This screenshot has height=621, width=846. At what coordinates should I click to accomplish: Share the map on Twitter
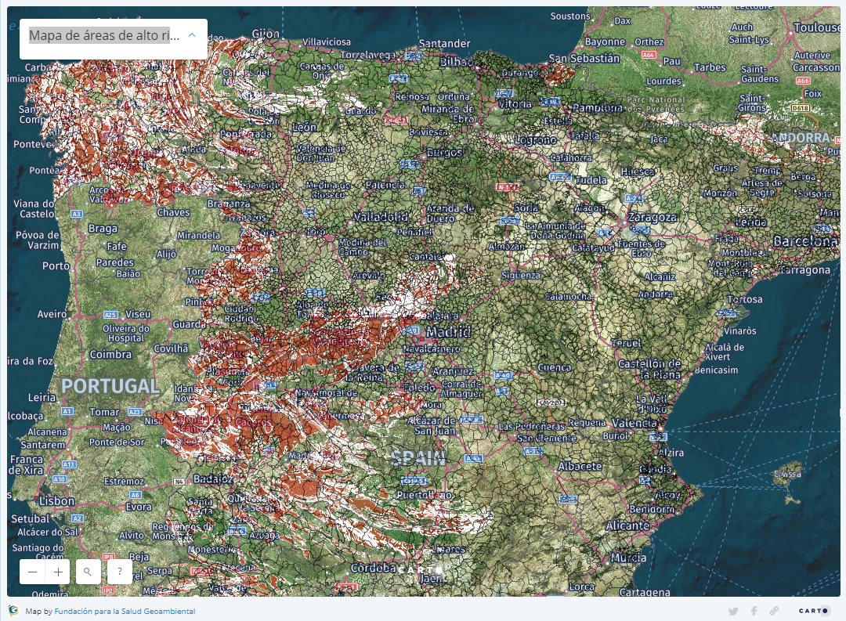pos(733,611)
